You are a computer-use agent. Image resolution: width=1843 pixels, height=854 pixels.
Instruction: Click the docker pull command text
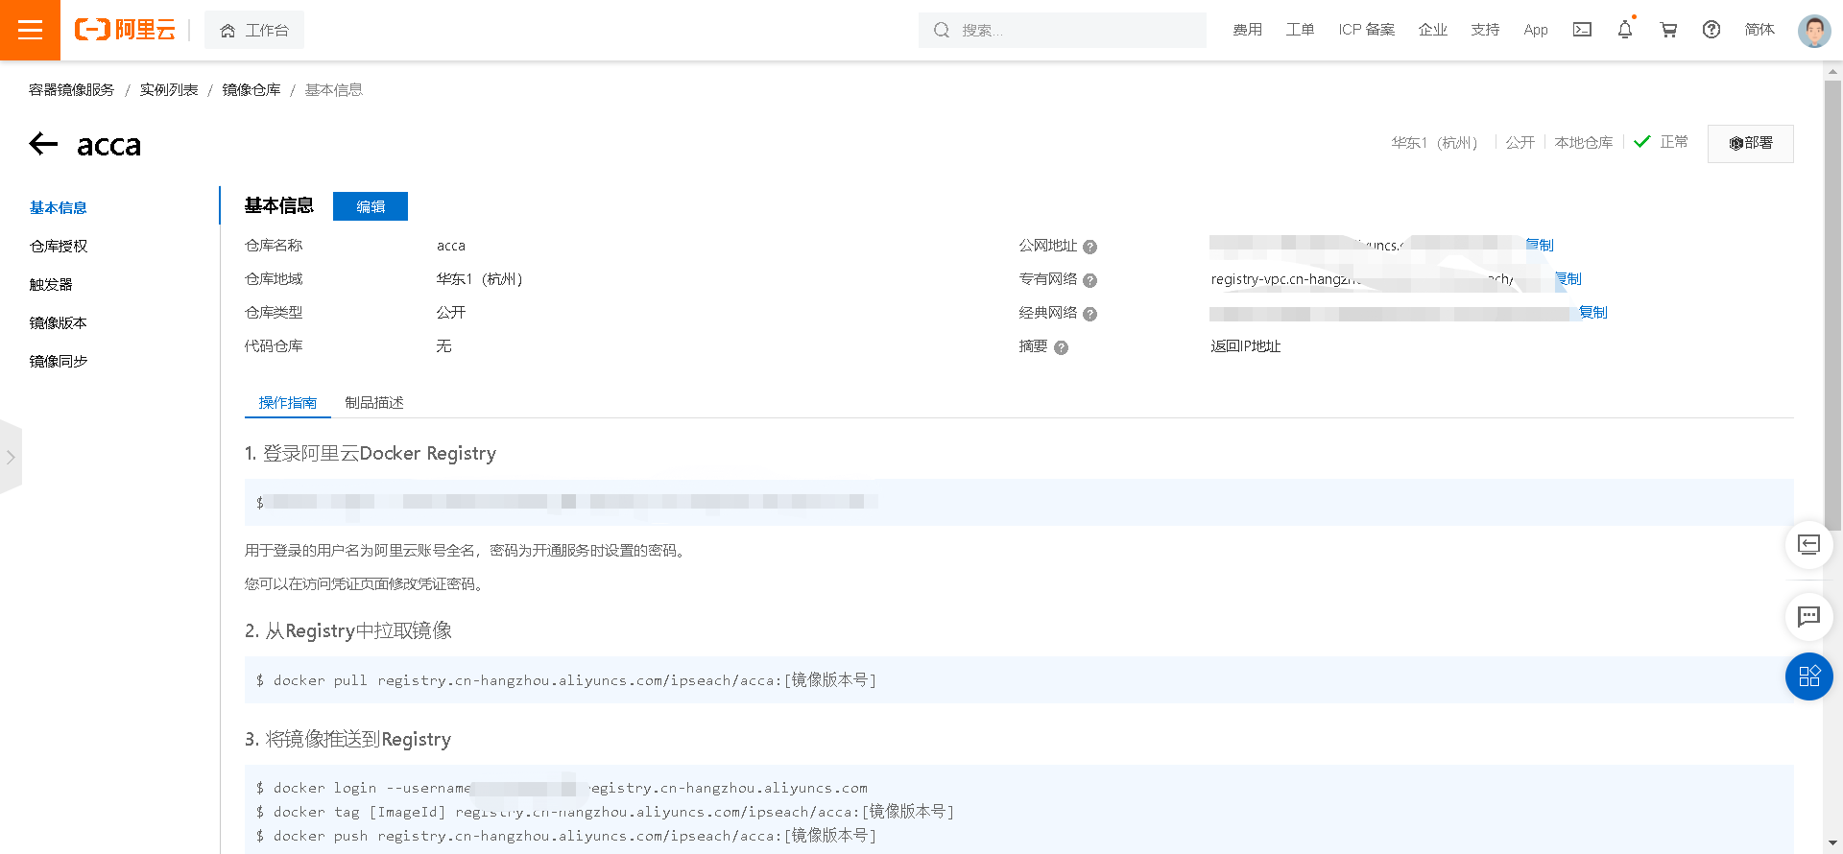pos(566,680)
